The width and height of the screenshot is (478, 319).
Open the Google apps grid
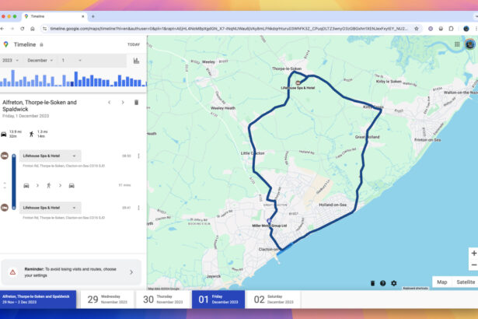pyautogui.click(x=457, y=44)
